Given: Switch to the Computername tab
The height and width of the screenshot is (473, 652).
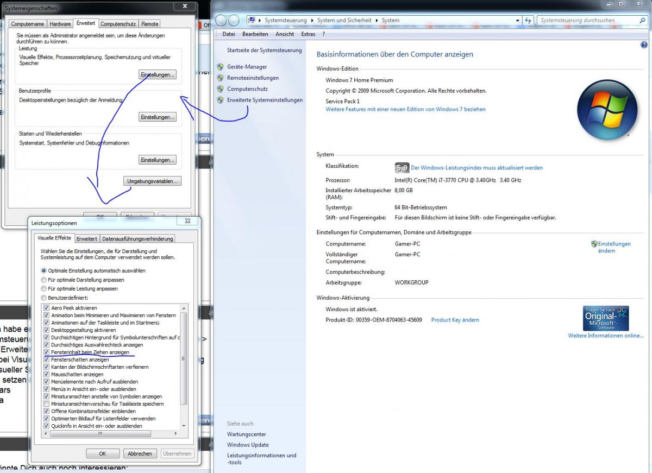Looking at the screenshot, I should pos(28,24).
